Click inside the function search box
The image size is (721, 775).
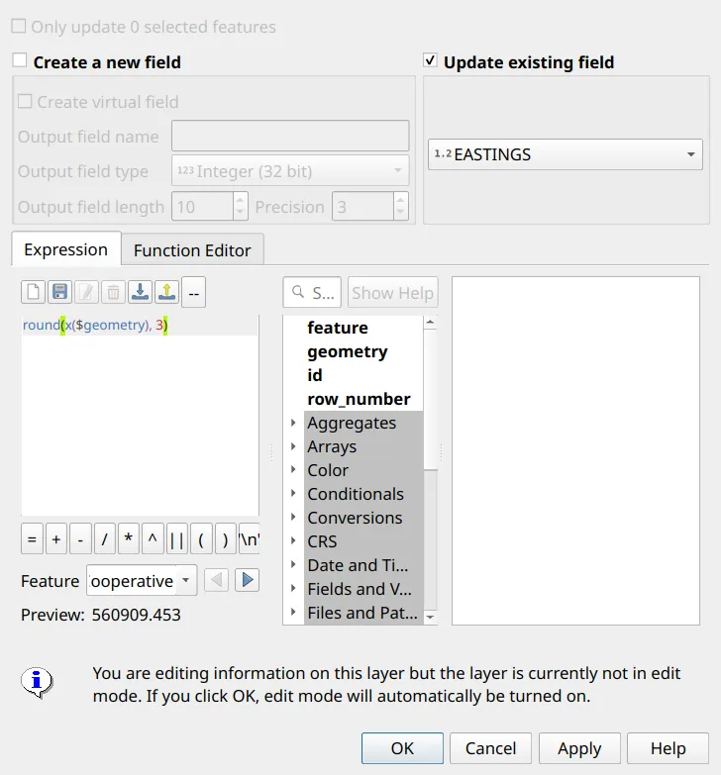[312, 293]
